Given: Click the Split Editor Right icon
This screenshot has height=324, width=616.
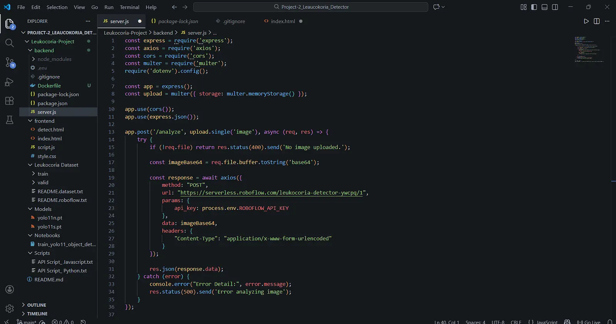Looking at the screenshot, I should click(x=597, y=21).
